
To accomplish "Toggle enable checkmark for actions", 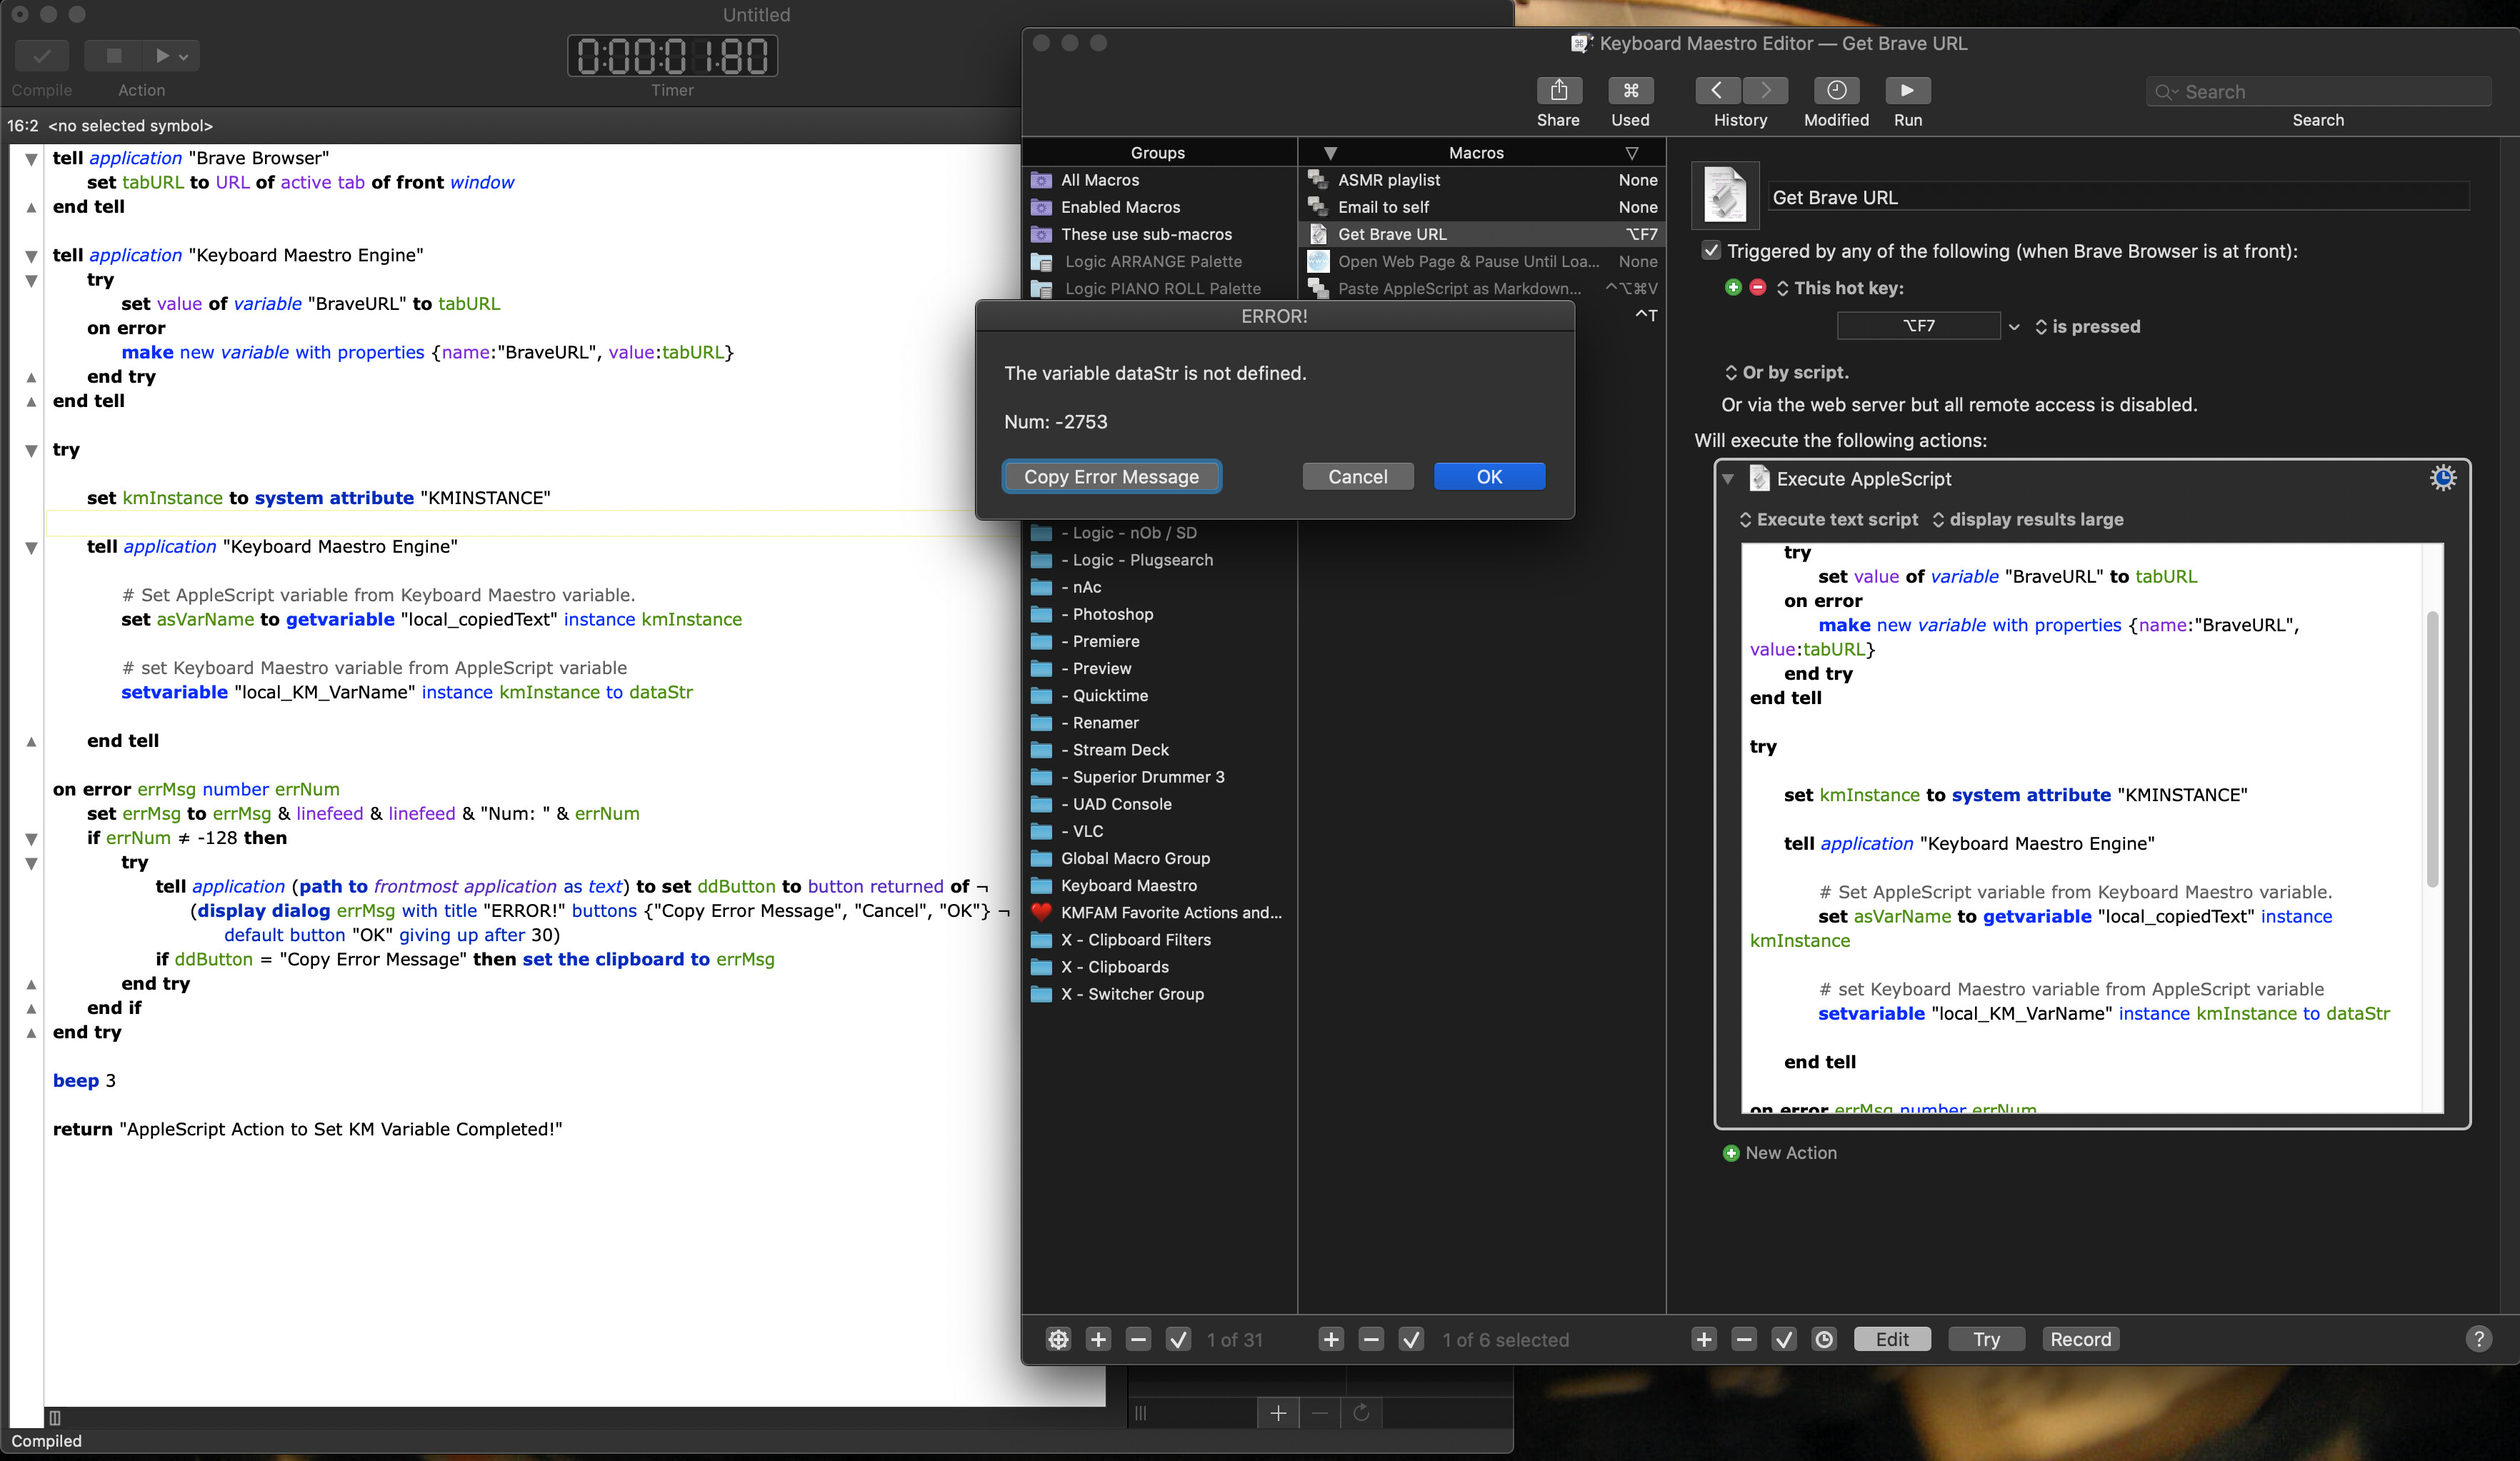I will [x=1784, y=1339].
